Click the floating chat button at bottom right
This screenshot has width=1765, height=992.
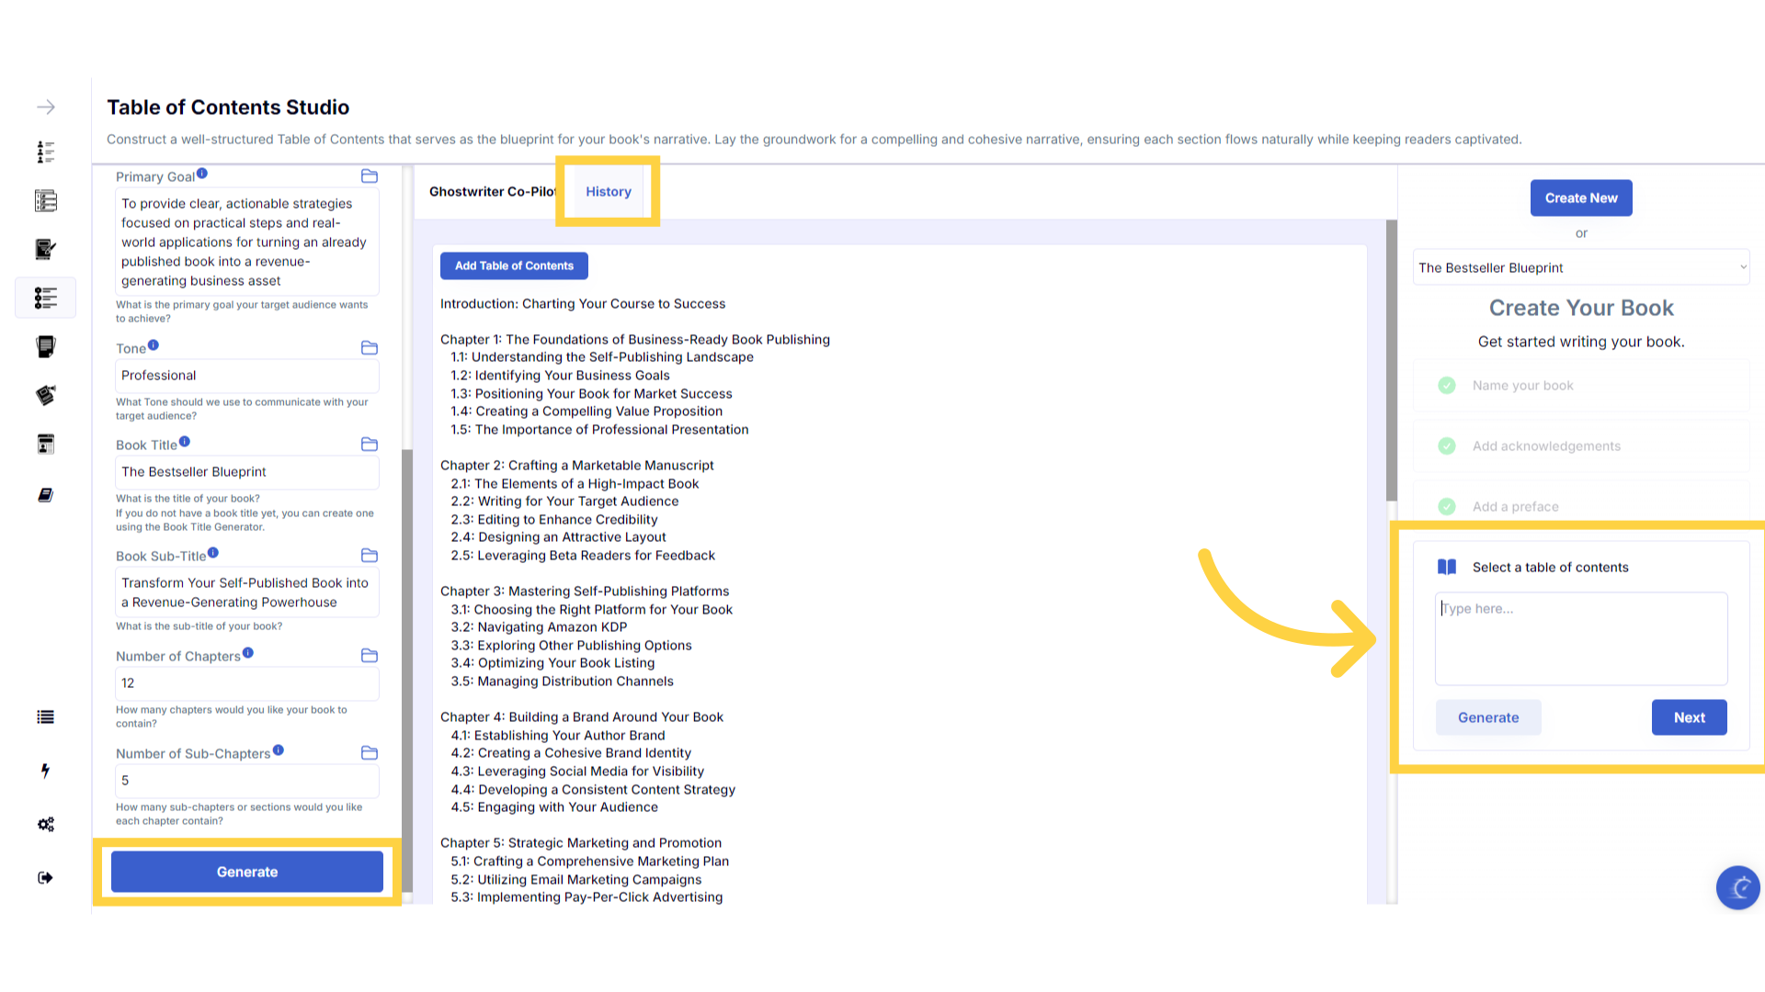(1737, 887)
